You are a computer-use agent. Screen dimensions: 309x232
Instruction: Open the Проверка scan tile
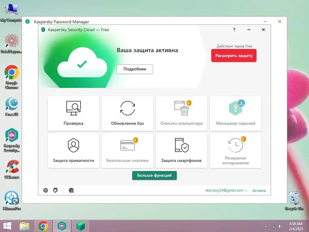(73, 113)
